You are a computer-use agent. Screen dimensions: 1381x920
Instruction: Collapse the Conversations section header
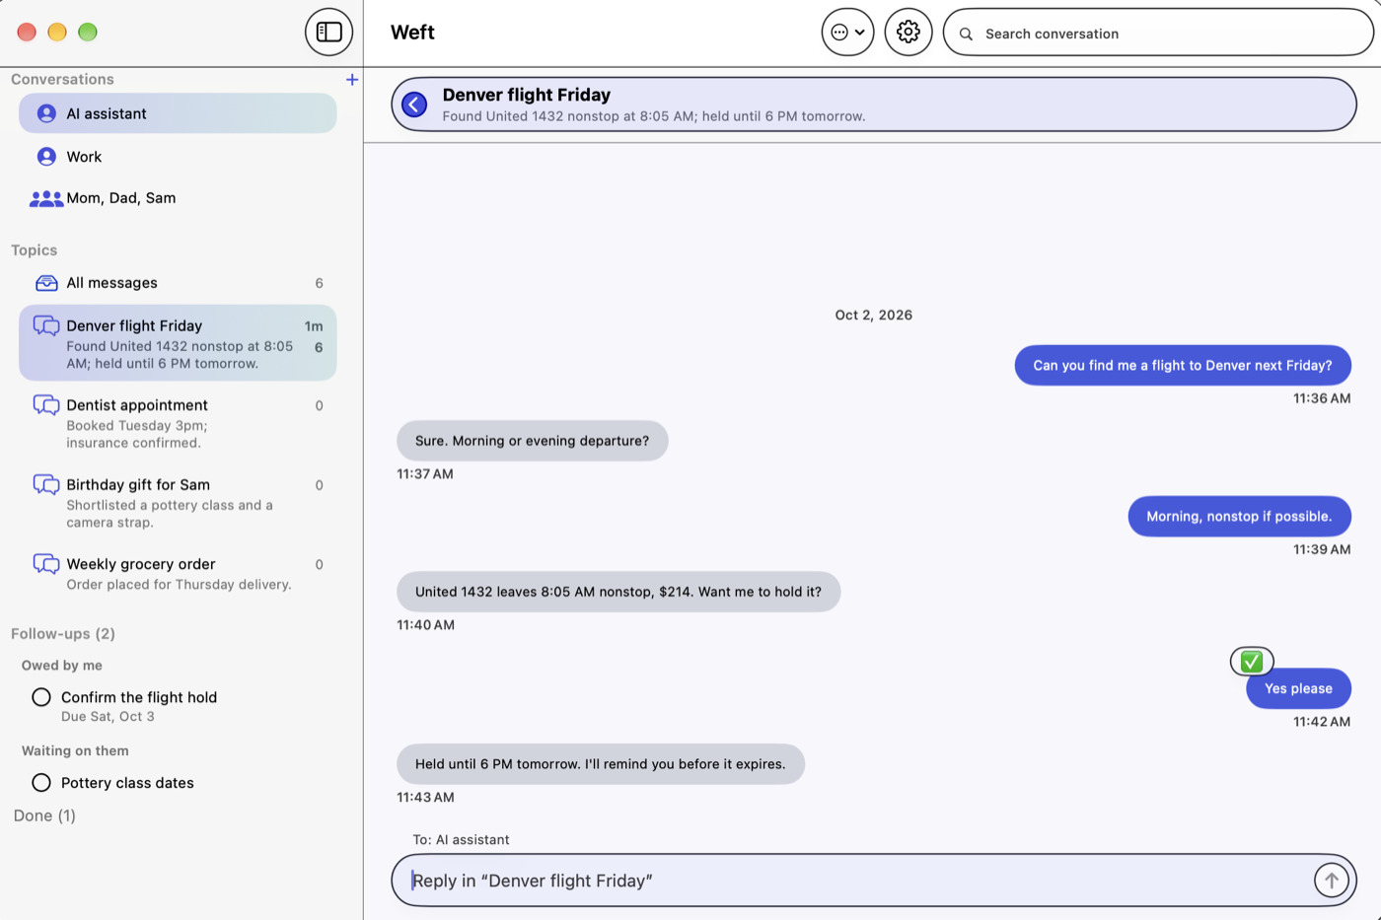click(62, 79)
